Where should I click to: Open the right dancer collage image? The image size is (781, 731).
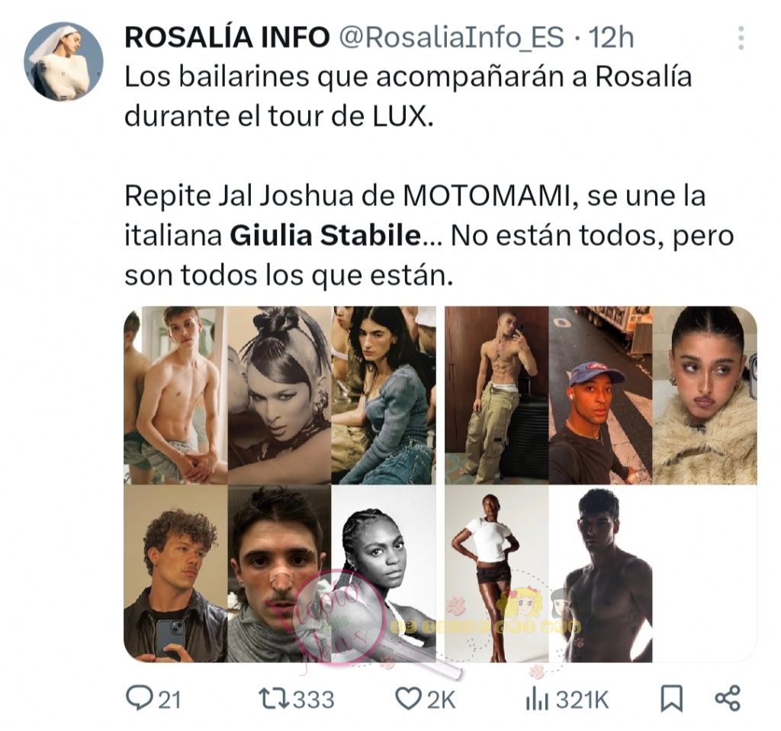pos(601,485)
